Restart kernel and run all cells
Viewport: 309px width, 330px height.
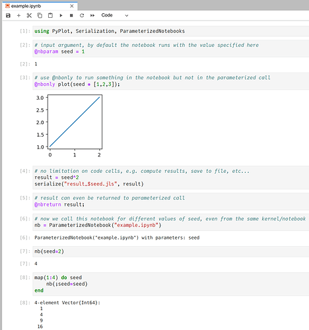[x=92, y=15]
